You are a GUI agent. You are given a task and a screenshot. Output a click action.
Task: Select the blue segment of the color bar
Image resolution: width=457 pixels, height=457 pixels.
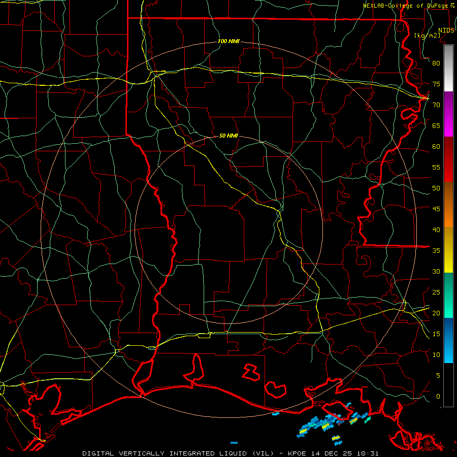[x=448, y=340]
